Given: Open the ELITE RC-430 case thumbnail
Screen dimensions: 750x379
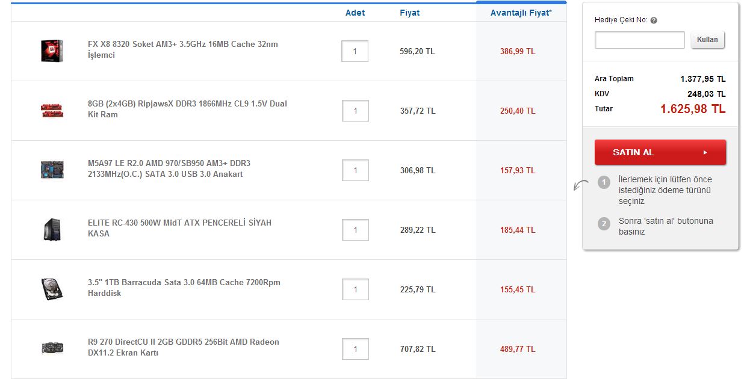Looking at the screenshot, I should point(52,230).
